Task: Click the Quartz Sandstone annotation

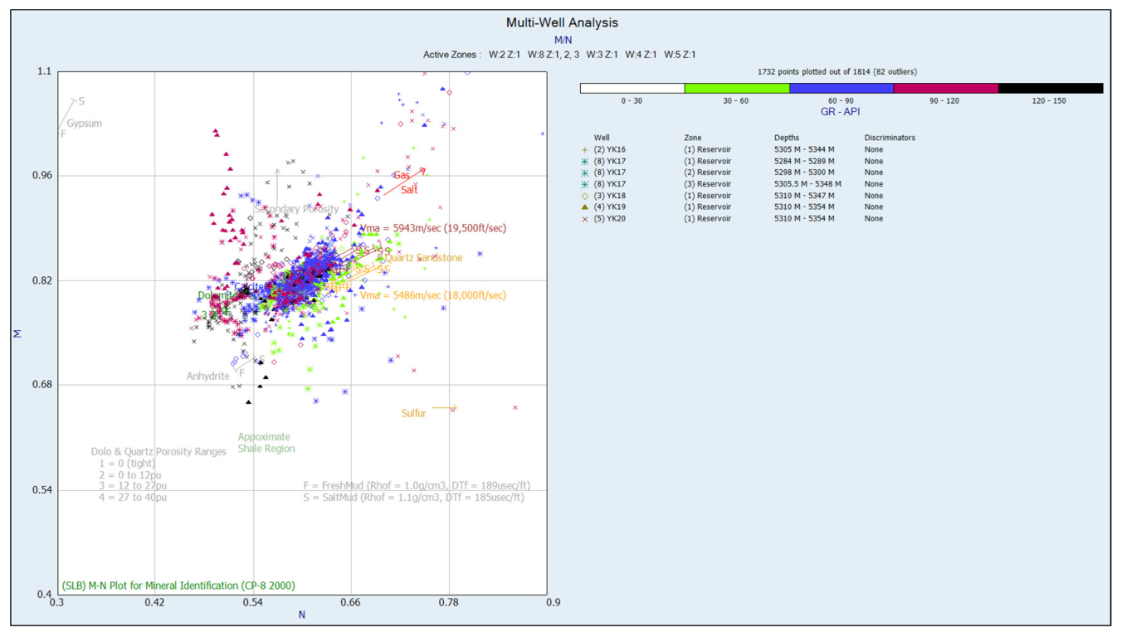Action: click(423, 258)
